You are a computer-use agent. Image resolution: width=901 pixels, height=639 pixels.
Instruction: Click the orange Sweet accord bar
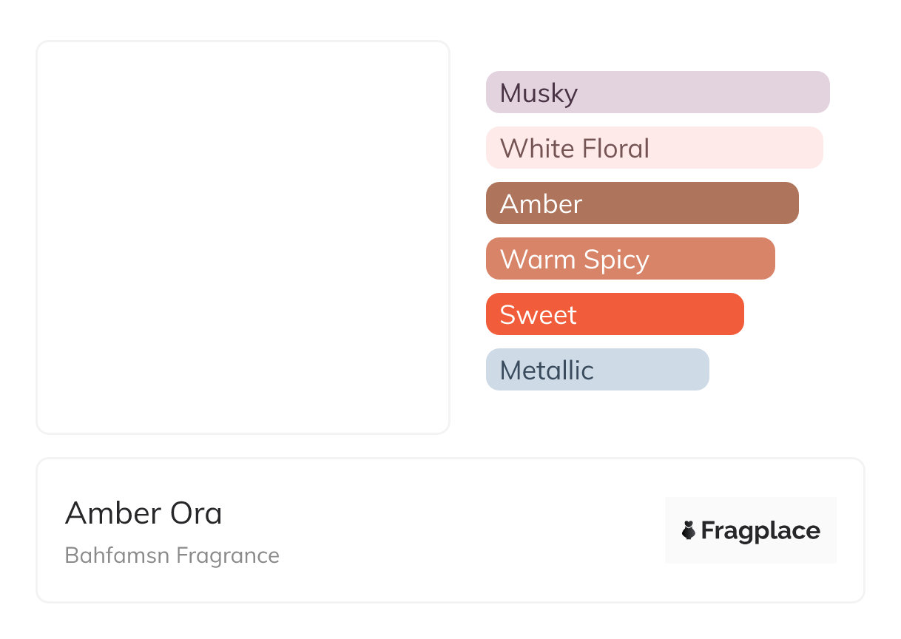[x=615, y=314]
